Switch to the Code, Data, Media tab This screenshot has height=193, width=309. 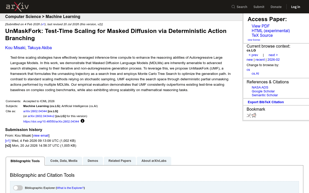point(64,161)
